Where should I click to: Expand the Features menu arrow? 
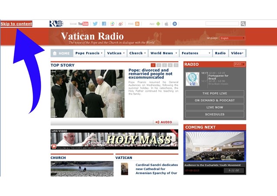pos(209,53)
